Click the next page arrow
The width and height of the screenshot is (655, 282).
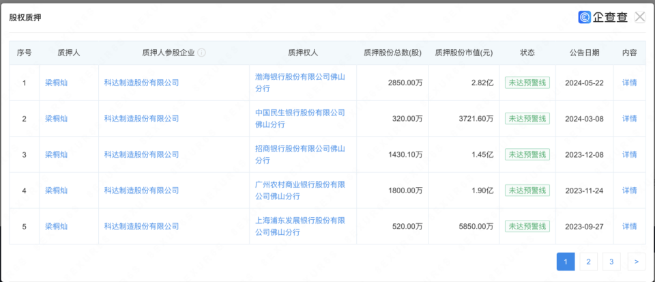[636, 262]
